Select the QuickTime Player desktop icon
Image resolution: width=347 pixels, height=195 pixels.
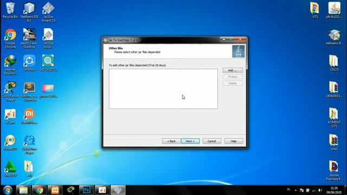pos(29,145)
